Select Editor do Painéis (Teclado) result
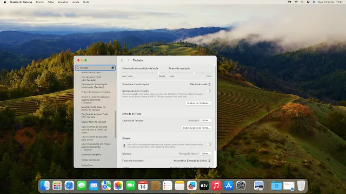The width and height of the screenshot is (346, 194). tap(96, 92)
